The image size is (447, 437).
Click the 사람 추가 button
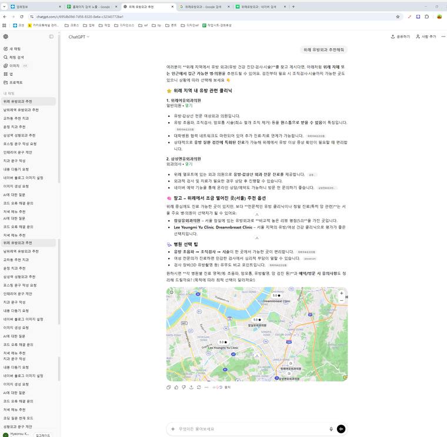[x=426, y=36]
